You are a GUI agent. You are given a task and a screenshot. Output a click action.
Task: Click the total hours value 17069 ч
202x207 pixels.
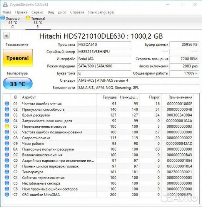(x=185, y=73)
